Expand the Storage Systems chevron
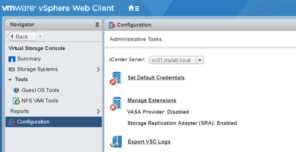Viewport: 296px width, 152px height. pos(98,70)
